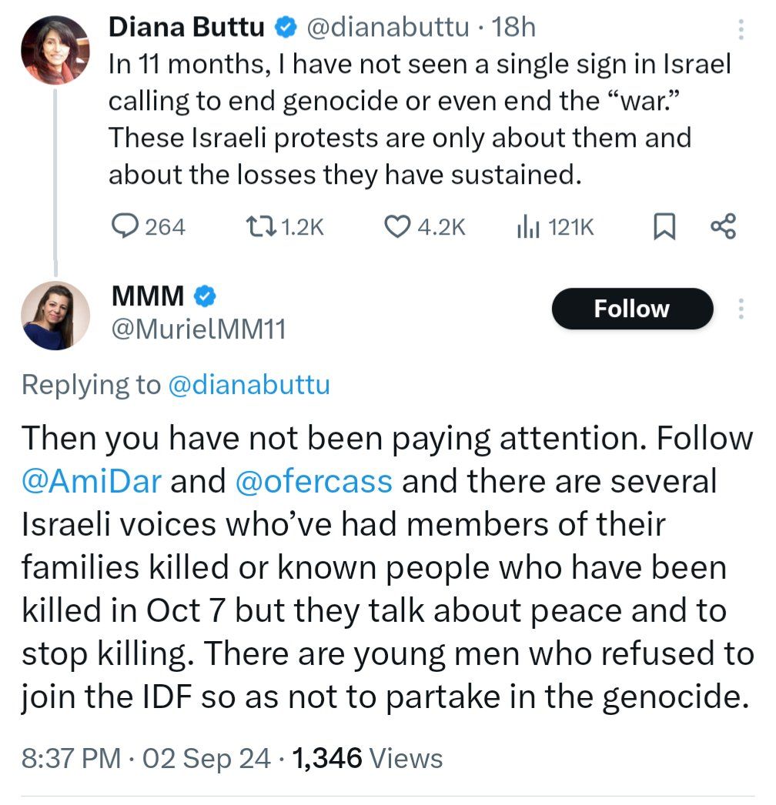The image size is (776, 805).
Task: Click the 8:37 PM 02 Sep 24 timestamp
Action: tap(146, 758)
